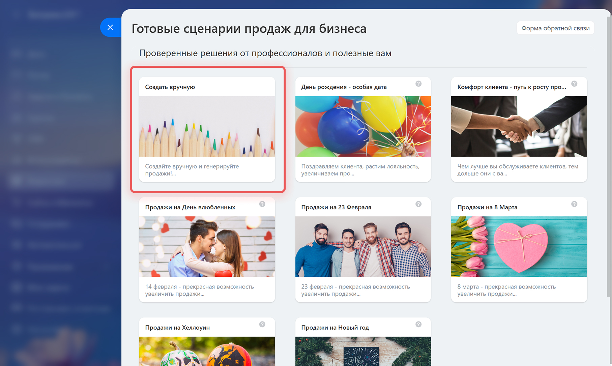Click the День рождения - особая дата title
The image size is (612, 366).
tap(344, 87)
